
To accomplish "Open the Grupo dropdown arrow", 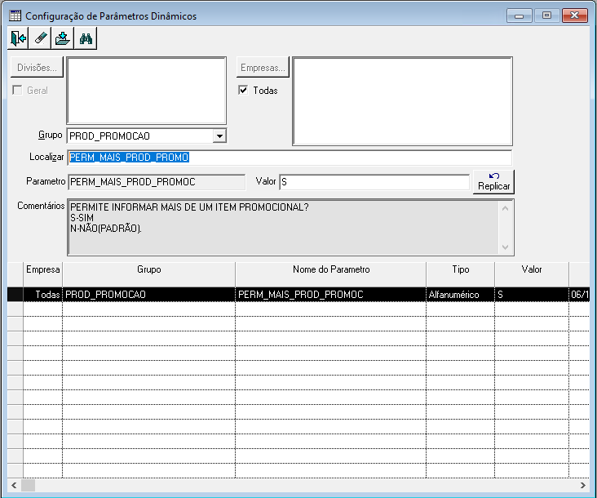I will [x=219, y=136].
